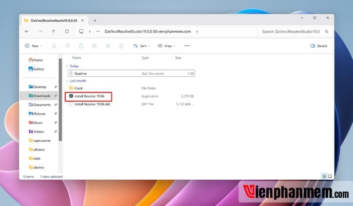Open captureone folder in sidebar

39,141
